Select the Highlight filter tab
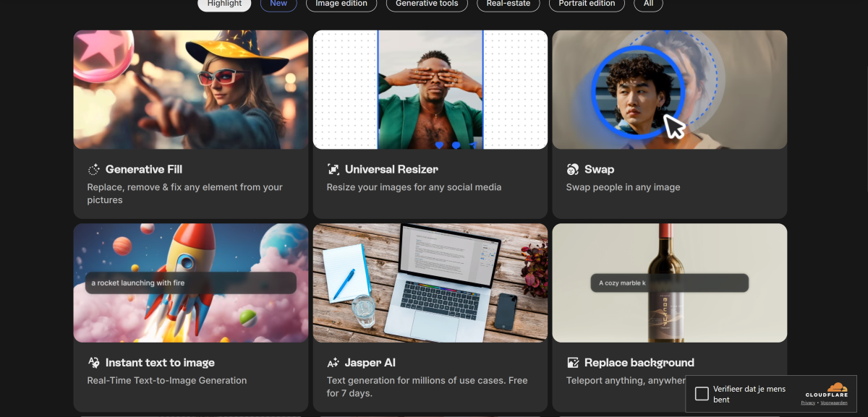Viewport: 868px width, 417px height. click(224, 4)
